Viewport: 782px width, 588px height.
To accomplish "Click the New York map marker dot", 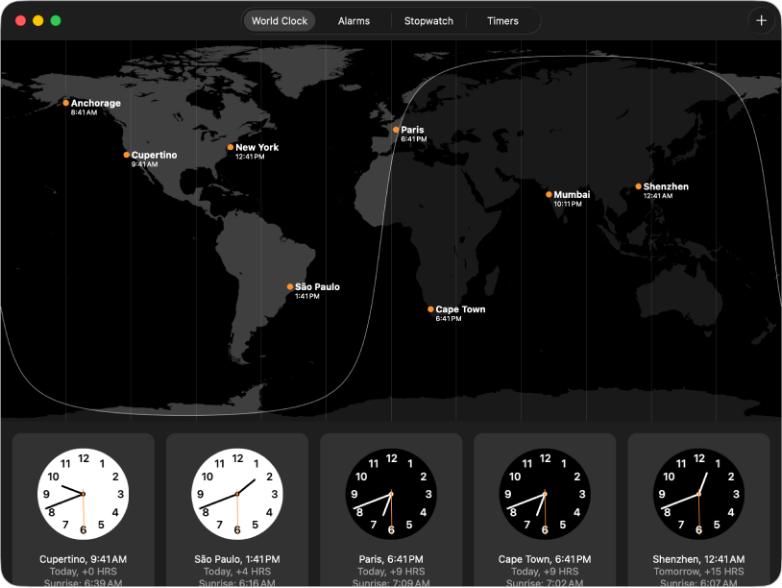I will (231, 147).
